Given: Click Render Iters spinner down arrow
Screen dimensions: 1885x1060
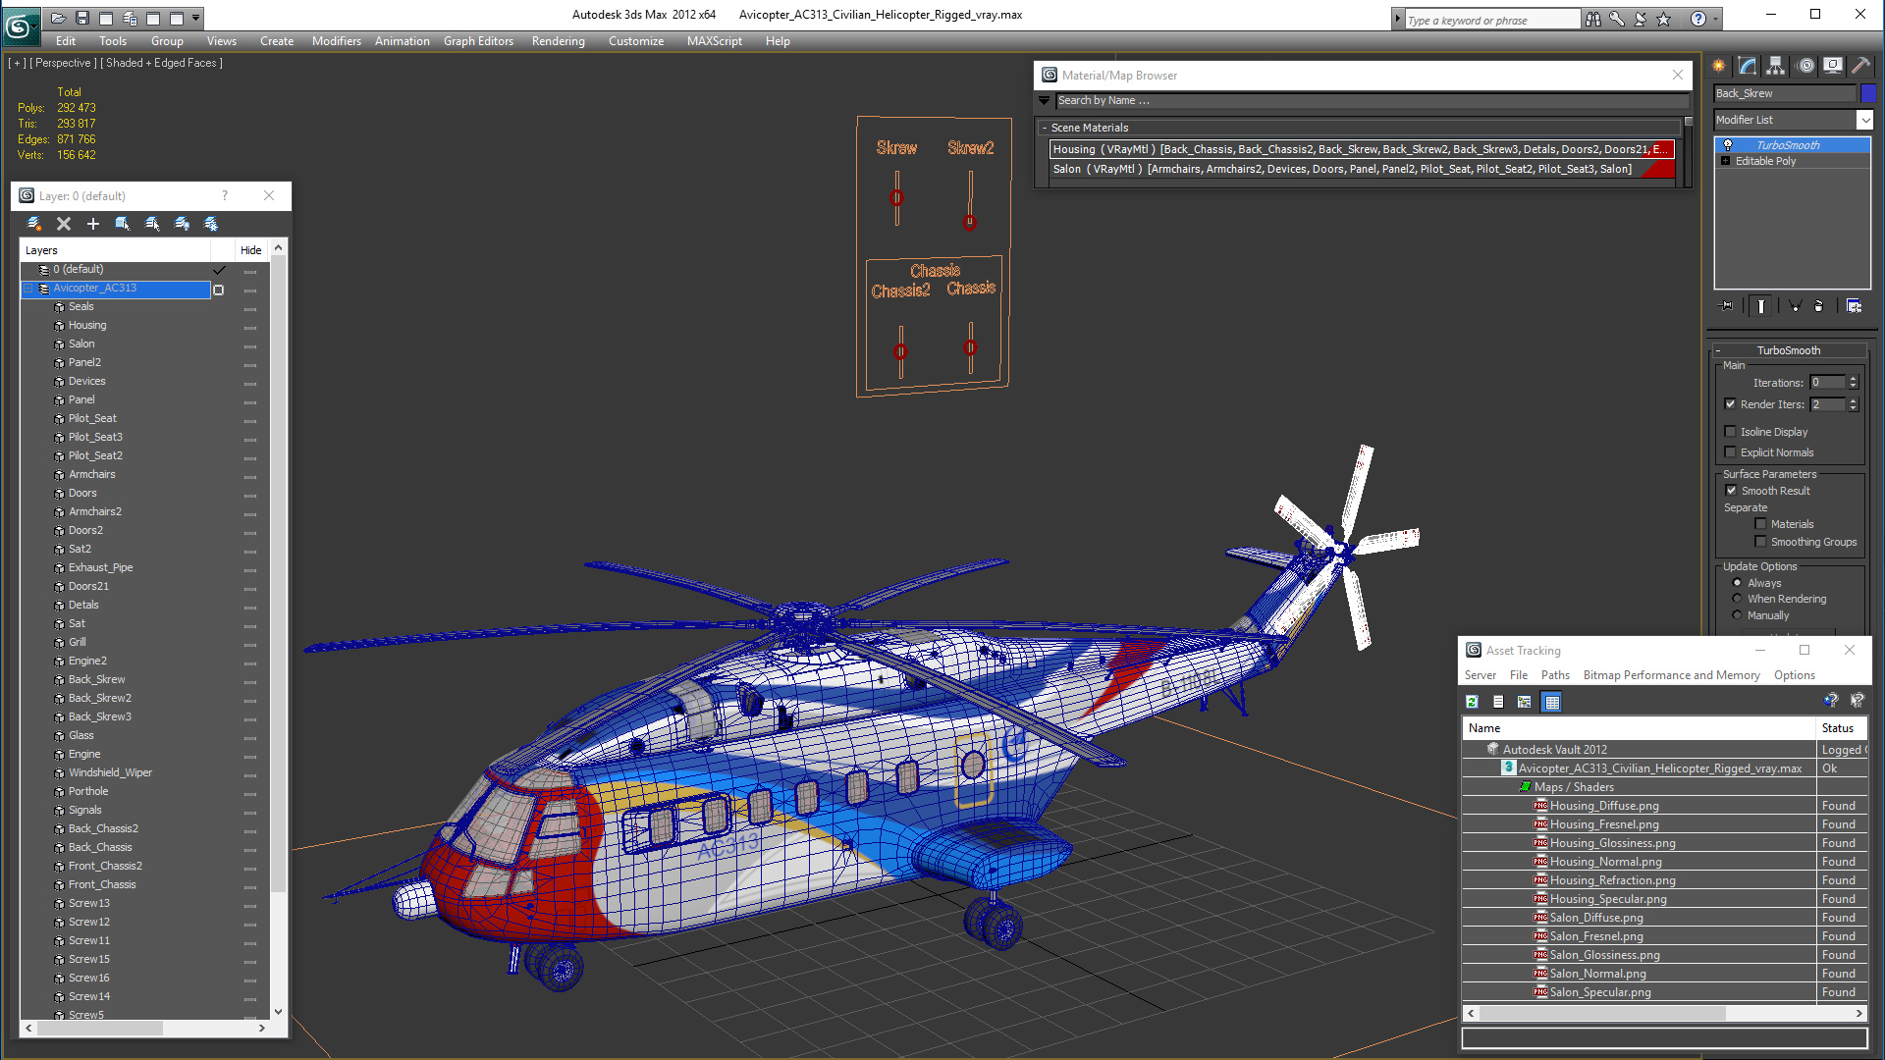Looking at the screenshot, I should (x=1854, y=407).
